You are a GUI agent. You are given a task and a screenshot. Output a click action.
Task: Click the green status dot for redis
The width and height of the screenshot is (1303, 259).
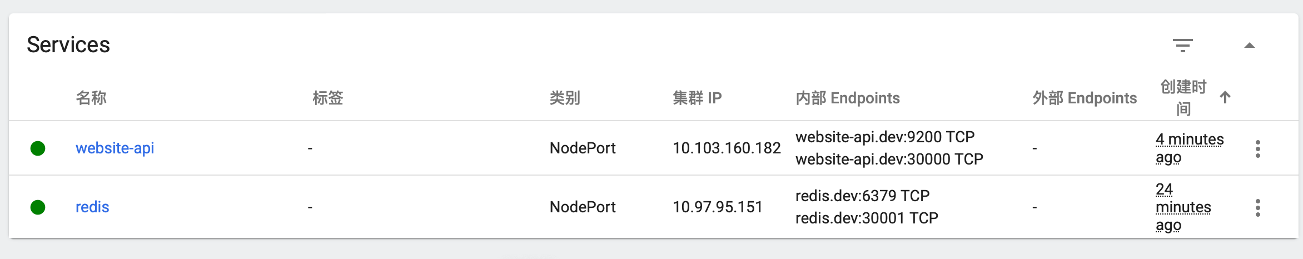click(x=38, y=207)
